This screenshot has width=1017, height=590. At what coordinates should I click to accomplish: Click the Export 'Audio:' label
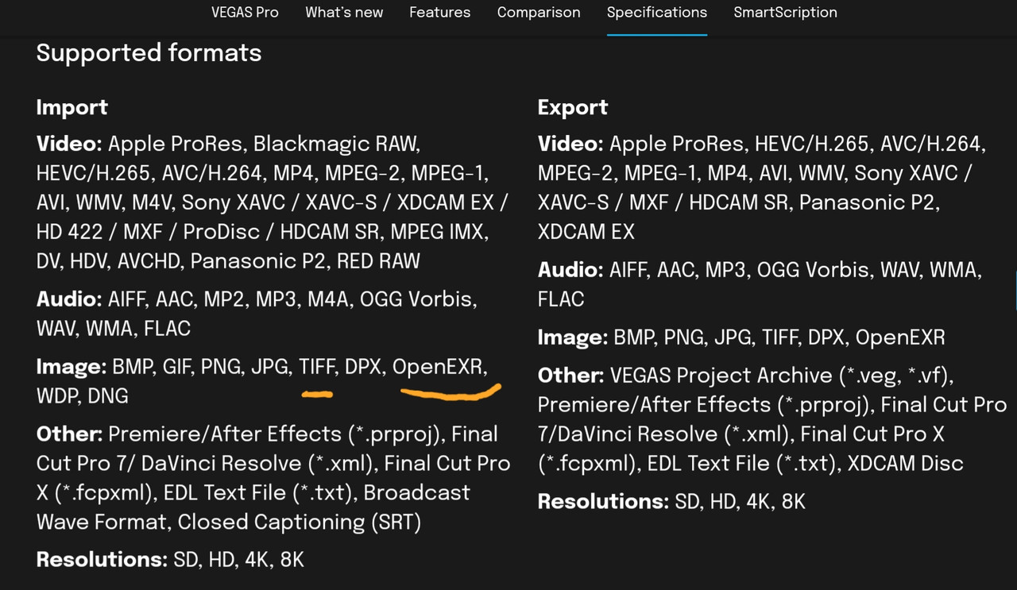tap(570, 270)
